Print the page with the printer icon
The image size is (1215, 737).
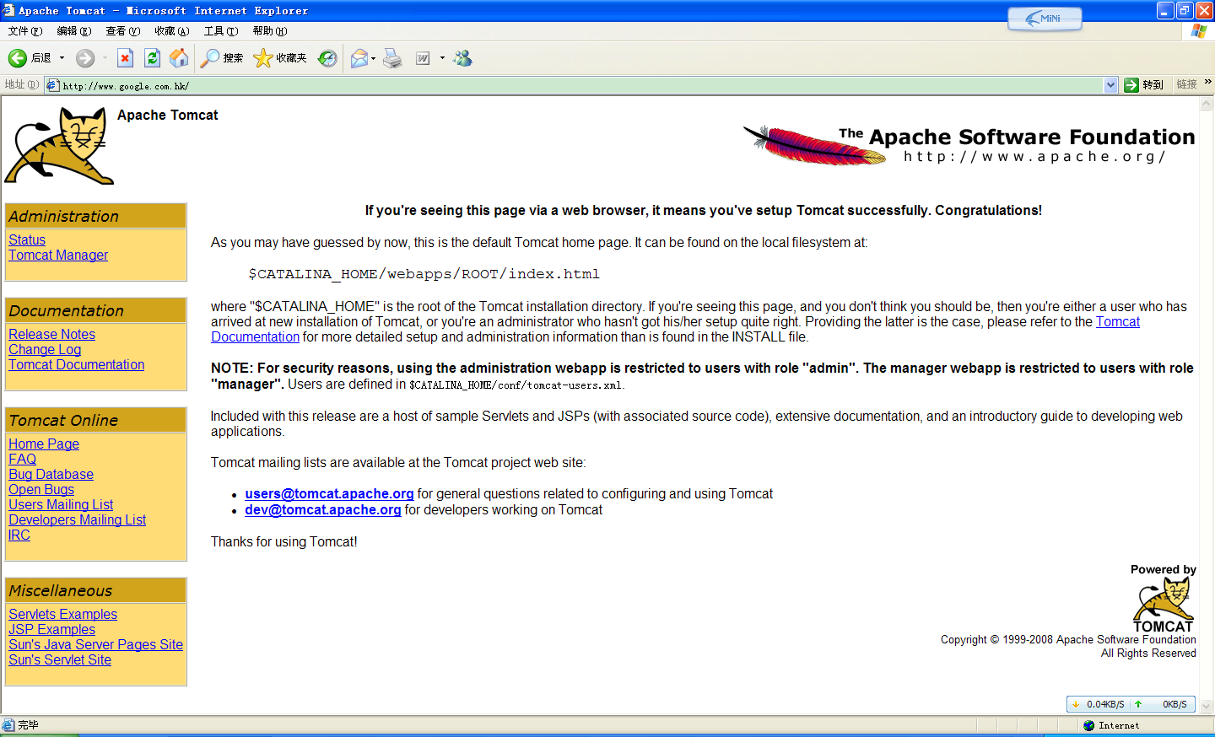(x=392, y=58)
